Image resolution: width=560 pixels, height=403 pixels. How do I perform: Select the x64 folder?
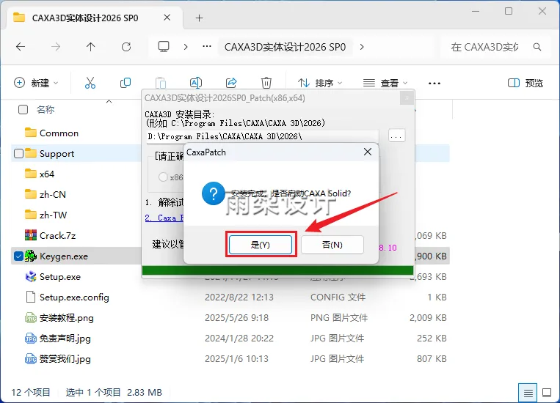[x=40, y=174]
